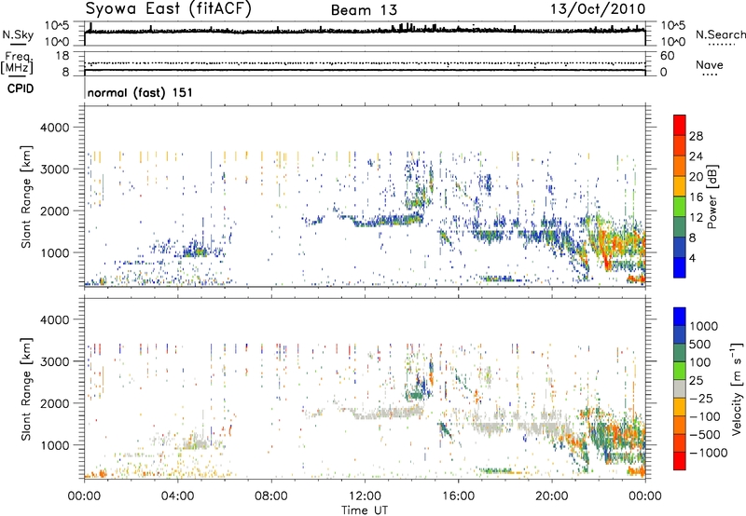Select the "−500" tick on Velocity colorbar
The height and width of the screenshot is (516, 746).
click(x=705, y=434)
